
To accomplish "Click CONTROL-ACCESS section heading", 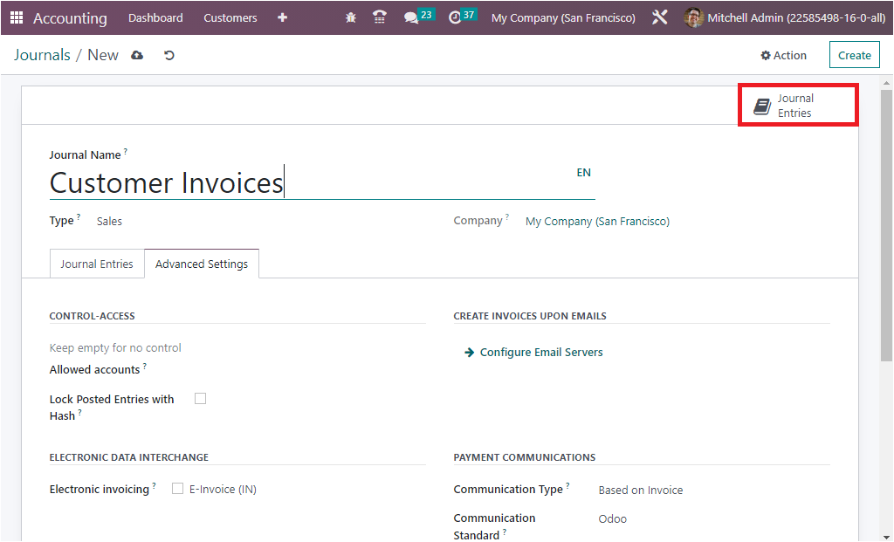I will [x=93, y=316].
